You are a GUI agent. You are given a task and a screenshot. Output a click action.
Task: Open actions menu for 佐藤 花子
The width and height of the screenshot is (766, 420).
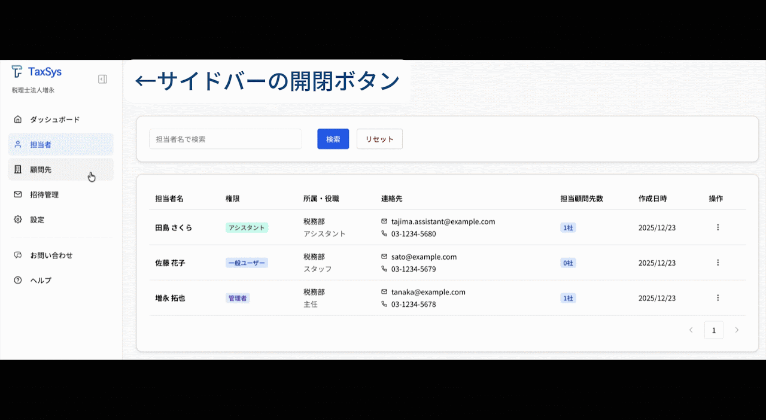coord(718,263)
